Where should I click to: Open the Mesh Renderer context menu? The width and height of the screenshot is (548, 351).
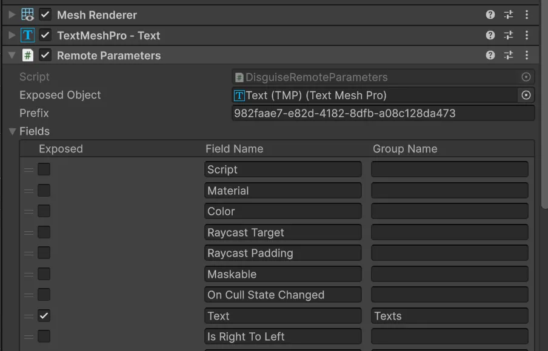526,14
